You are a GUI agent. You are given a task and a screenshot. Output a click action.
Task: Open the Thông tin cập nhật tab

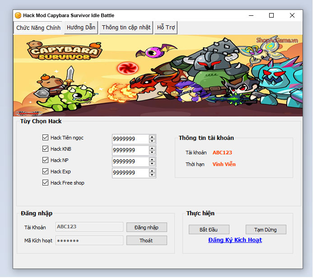pyautogui.click(x=126, y=28)
